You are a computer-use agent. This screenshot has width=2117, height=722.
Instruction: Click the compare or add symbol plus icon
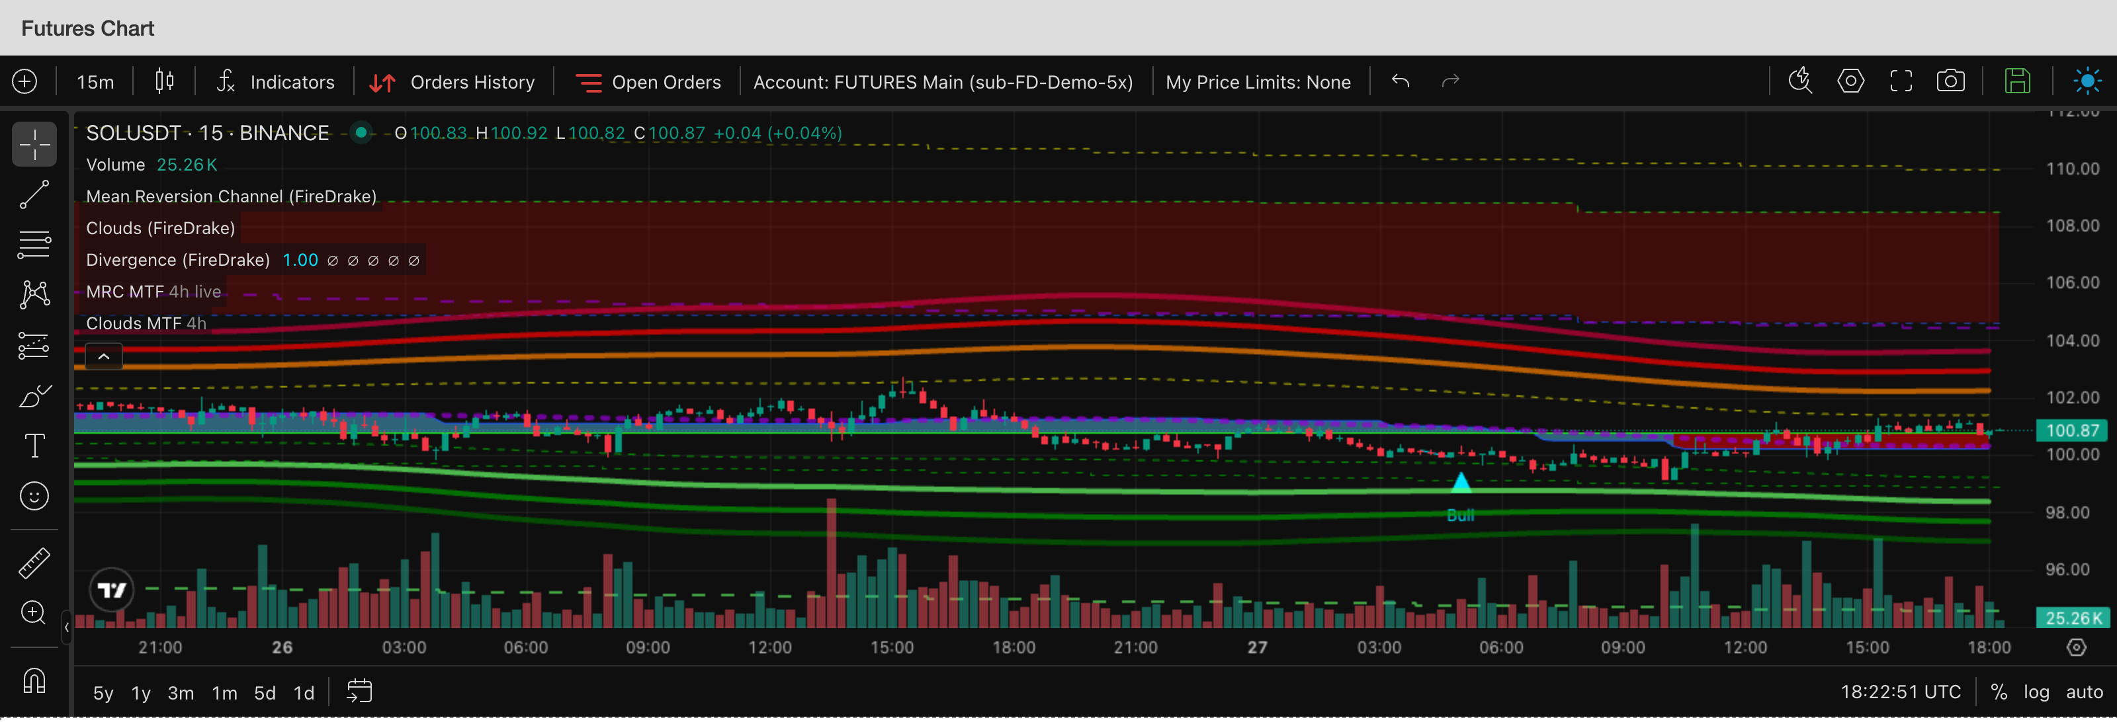(x=24, y=82)
